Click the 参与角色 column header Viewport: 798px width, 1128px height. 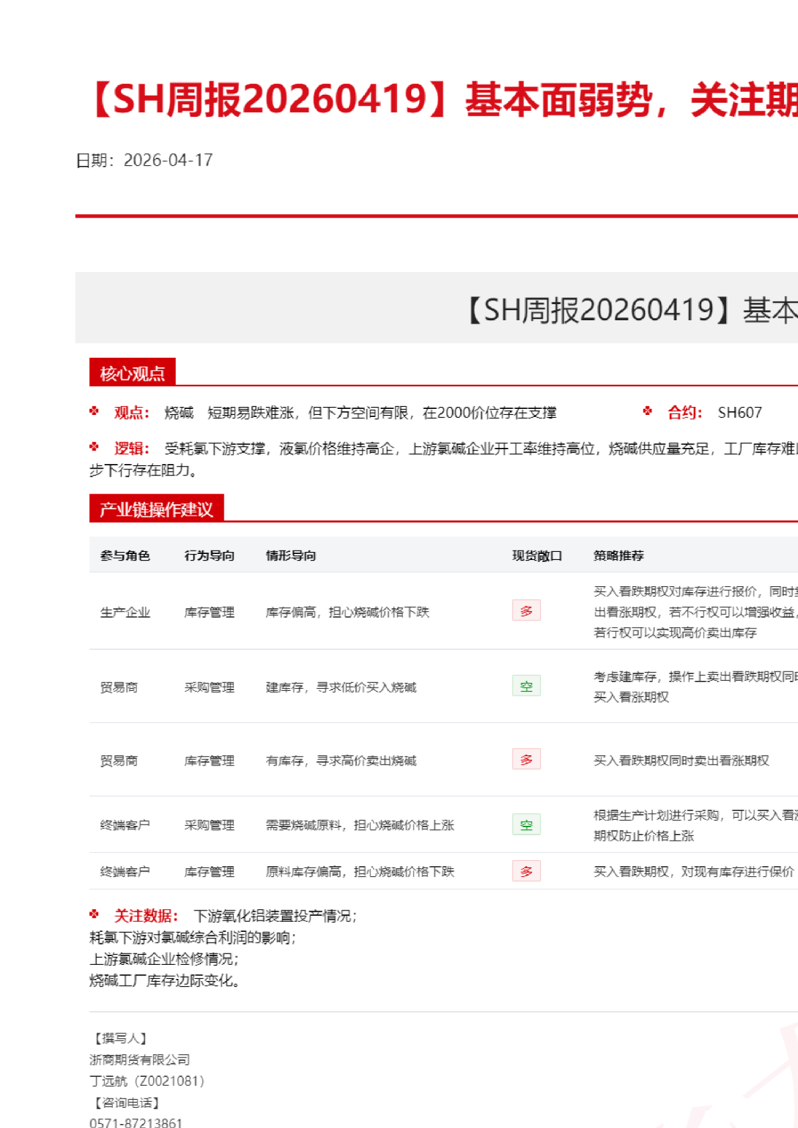click(125, 555)
